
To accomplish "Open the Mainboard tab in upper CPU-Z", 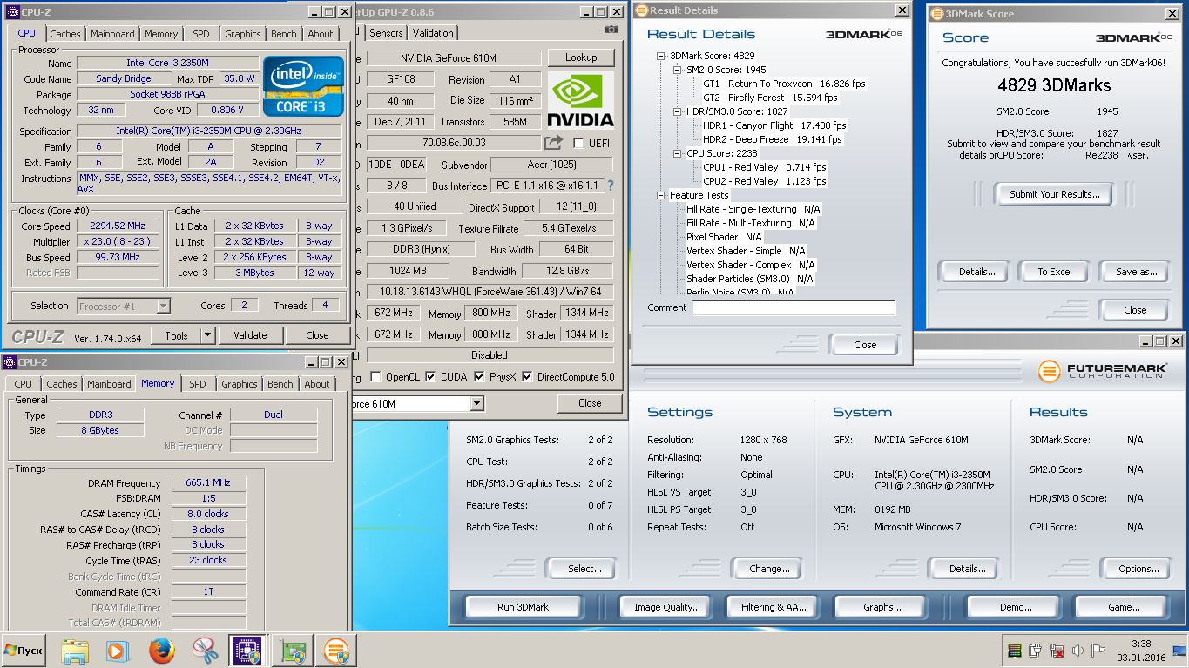I will [x=112, y=34].
